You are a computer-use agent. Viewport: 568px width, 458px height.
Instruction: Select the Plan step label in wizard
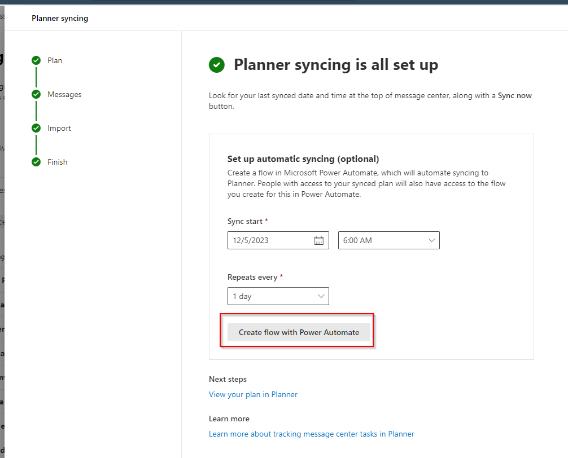tap(55, 60)
